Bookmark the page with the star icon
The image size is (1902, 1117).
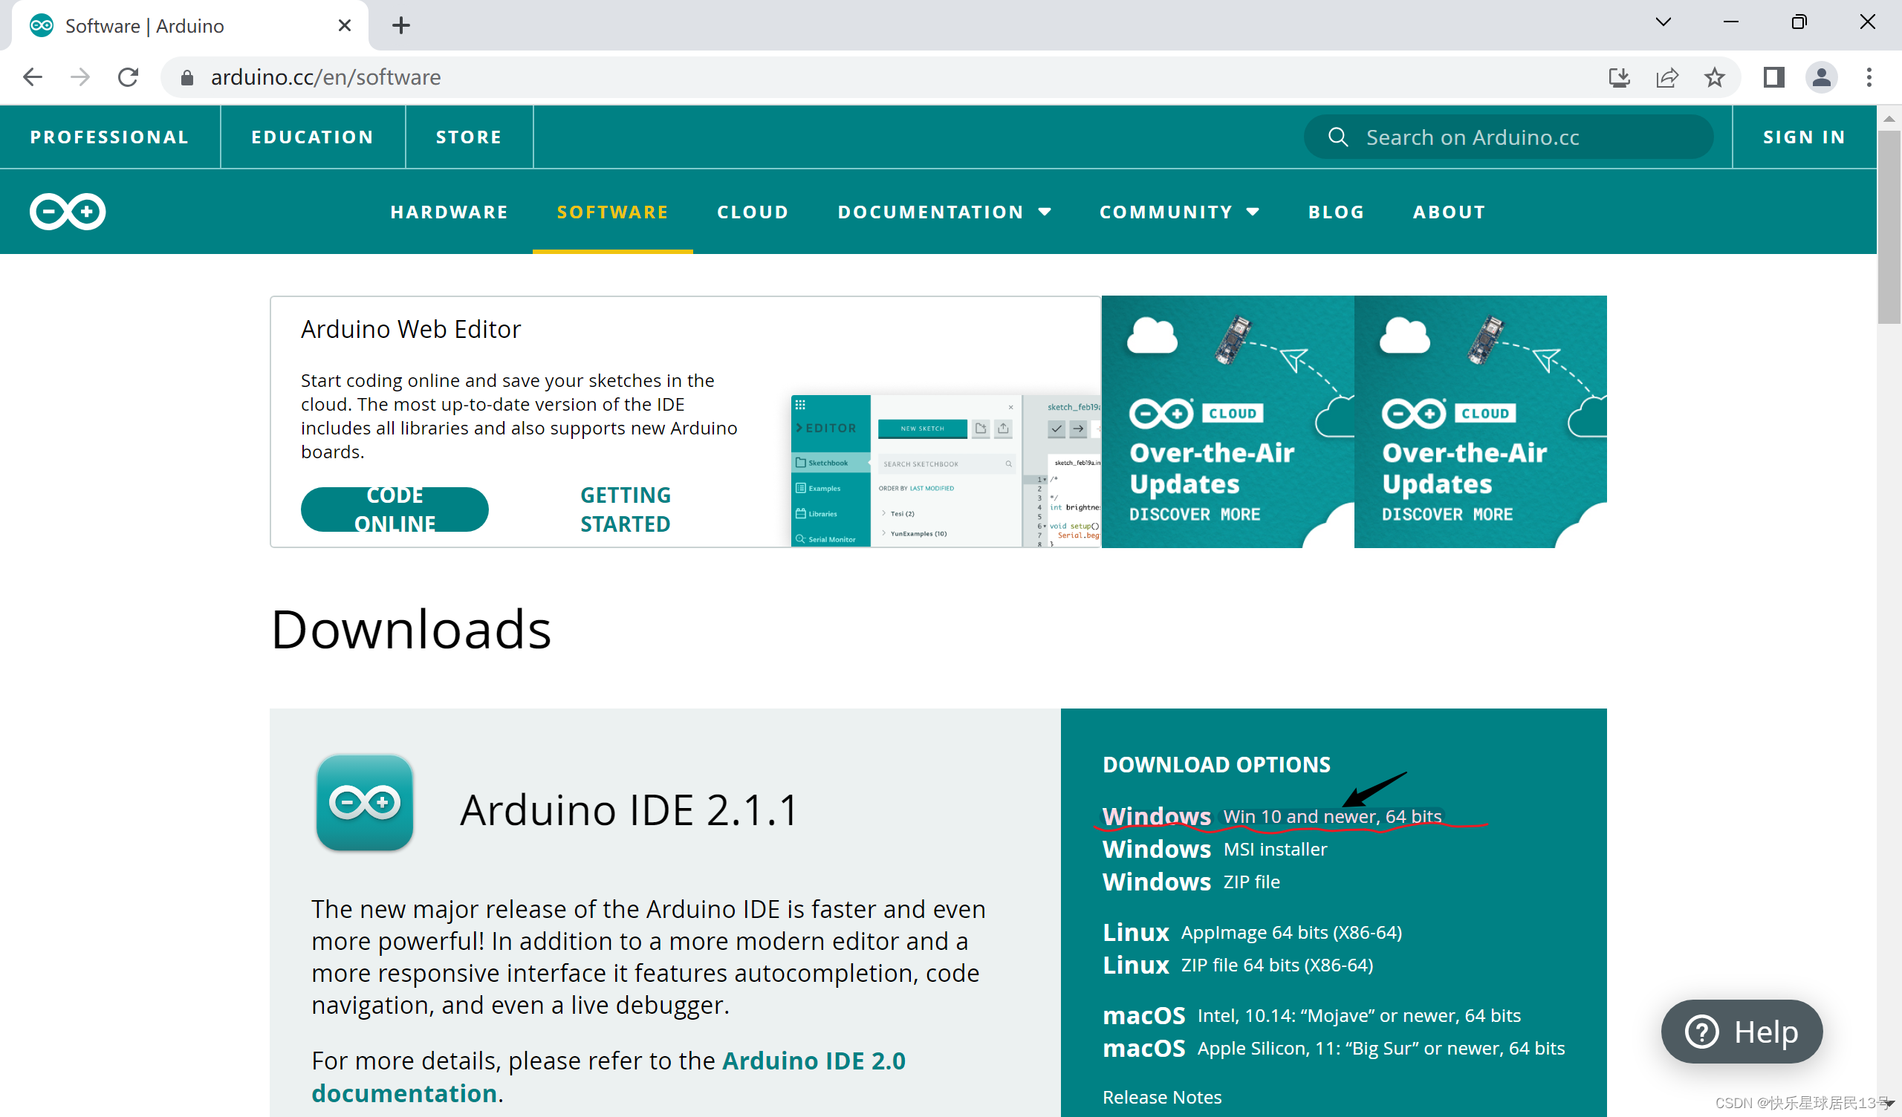point(1715,76)
